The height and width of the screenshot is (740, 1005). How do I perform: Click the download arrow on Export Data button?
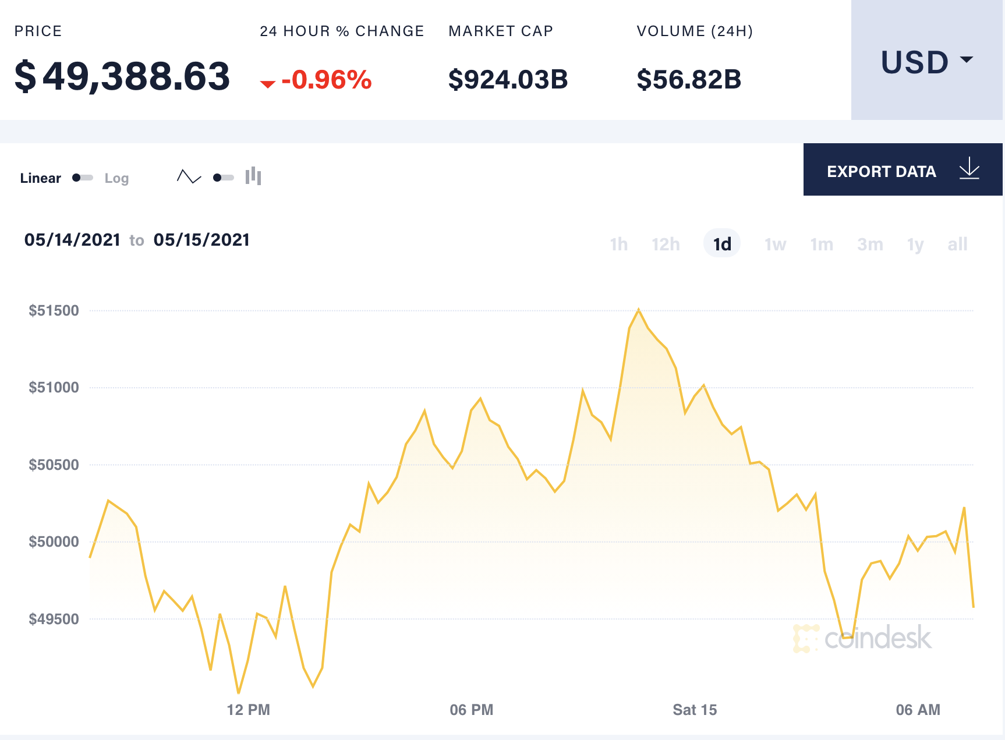pyautogui.click(x=969, y=170)
